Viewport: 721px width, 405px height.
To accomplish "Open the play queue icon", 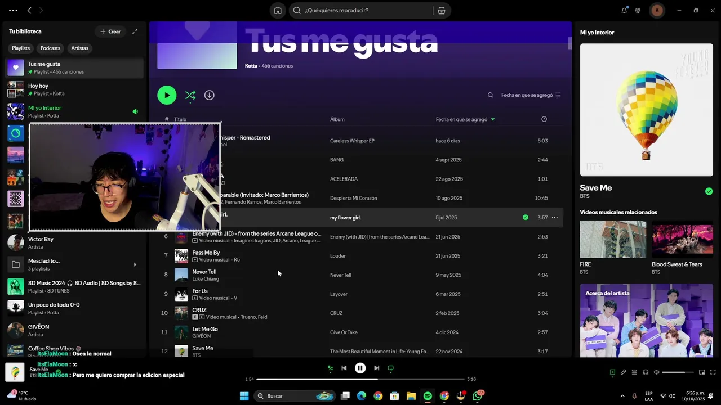I will coord(634,372).
